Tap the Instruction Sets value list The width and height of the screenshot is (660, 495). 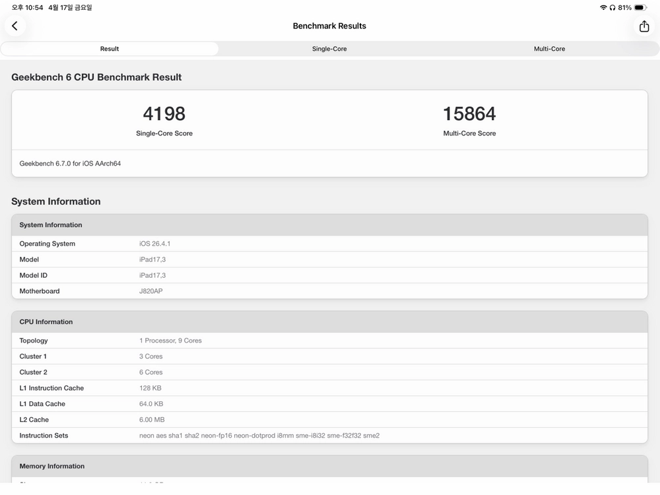259,436
